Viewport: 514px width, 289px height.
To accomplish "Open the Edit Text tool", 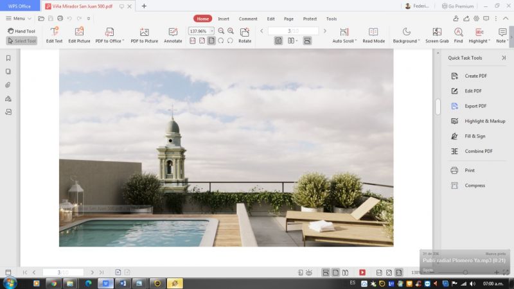I will (54, 35).
